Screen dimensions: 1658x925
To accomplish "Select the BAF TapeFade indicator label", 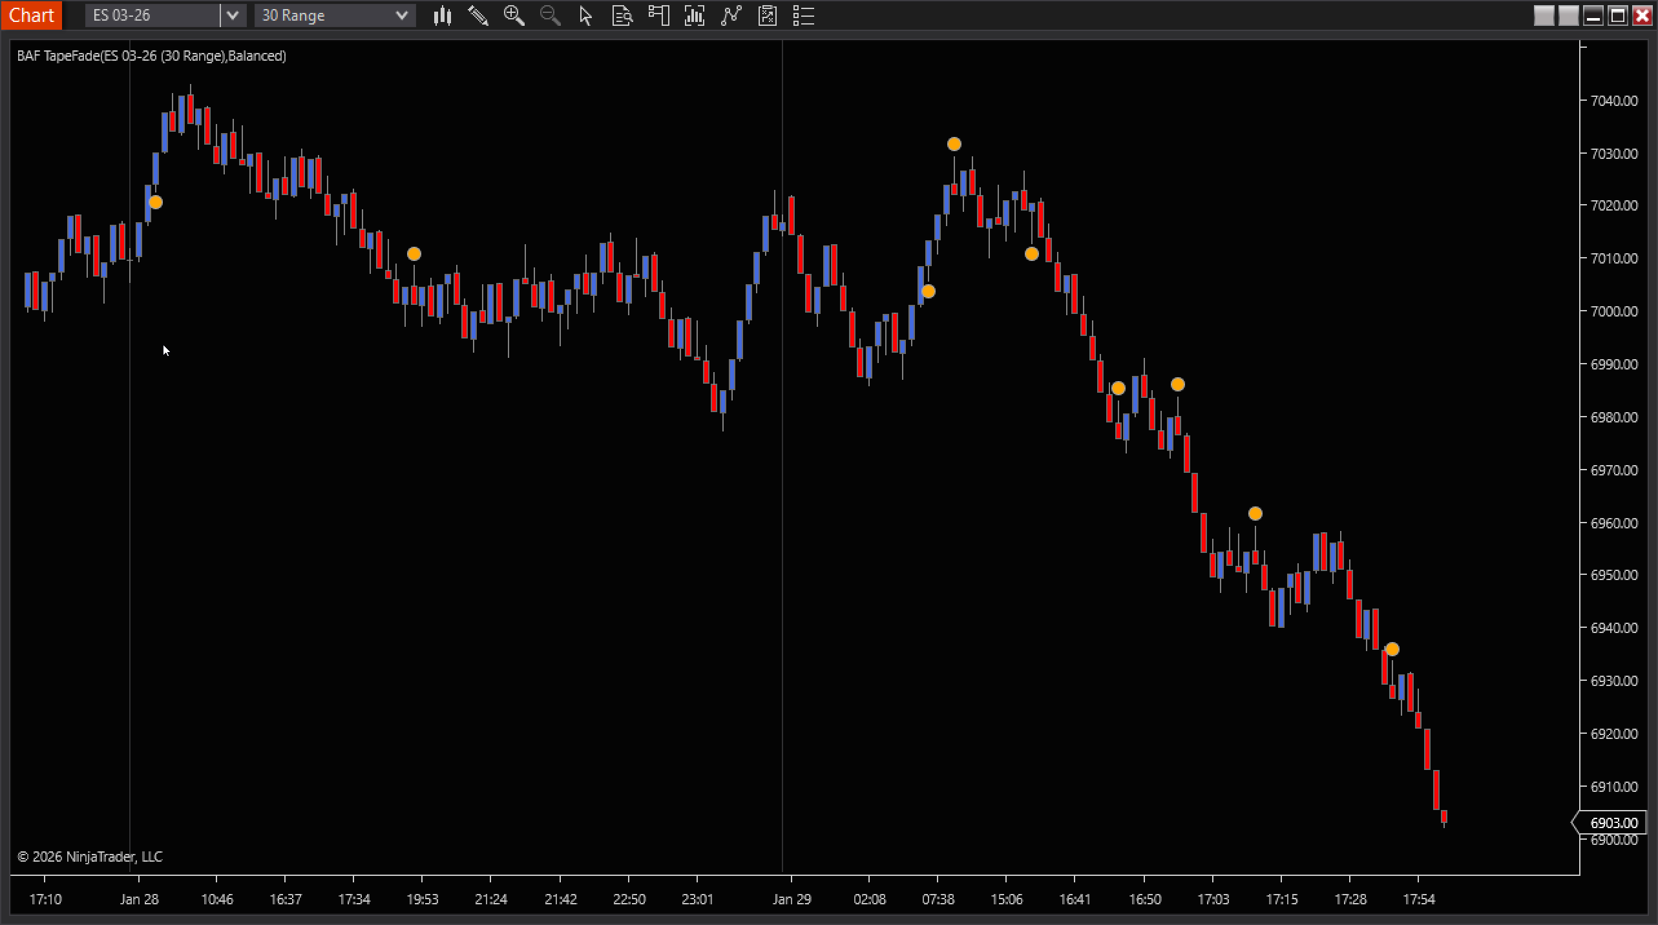I will [x=151, y=56].
